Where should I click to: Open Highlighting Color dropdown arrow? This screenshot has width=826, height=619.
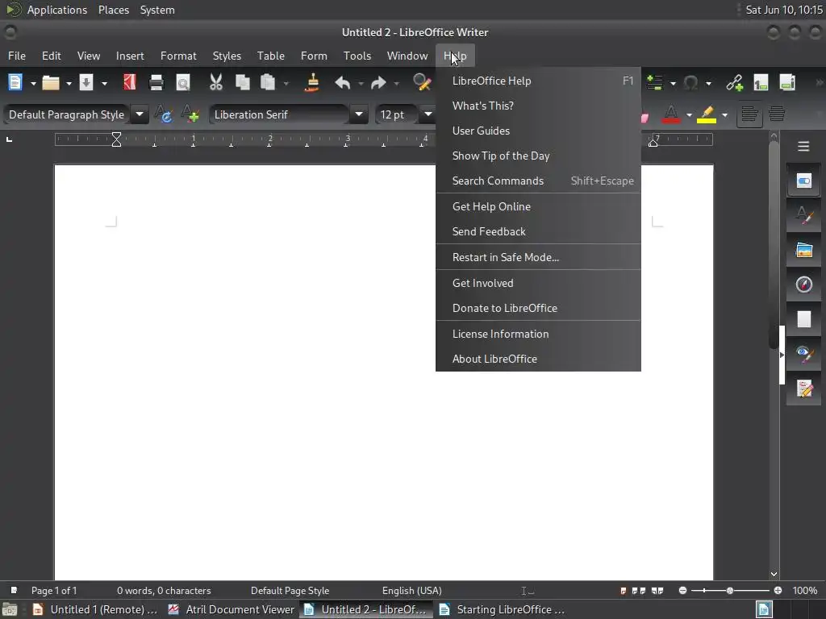725,114
